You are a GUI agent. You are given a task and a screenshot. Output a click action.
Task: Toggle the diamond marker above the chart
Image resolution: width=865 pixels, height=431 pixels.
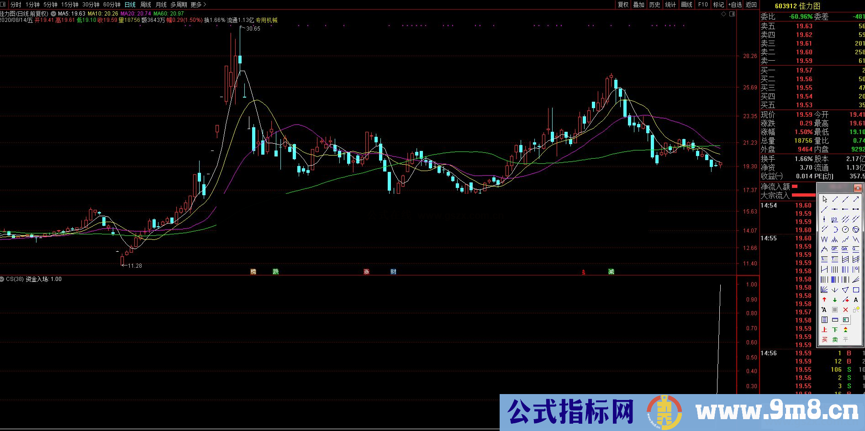[723, 14]
